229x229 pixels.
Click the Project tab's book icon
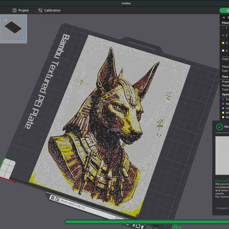click(14, 10)
